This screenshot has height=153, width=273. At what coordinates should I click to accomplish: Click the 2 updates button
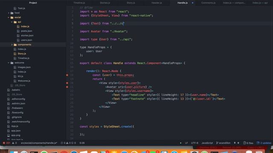(x=264, y=143)
